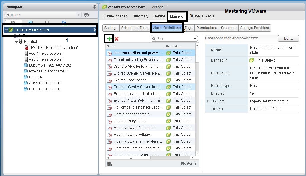Click the Home navigation button
The height and width of the screenshot is (176, 306).
click(x=40, y=15)
